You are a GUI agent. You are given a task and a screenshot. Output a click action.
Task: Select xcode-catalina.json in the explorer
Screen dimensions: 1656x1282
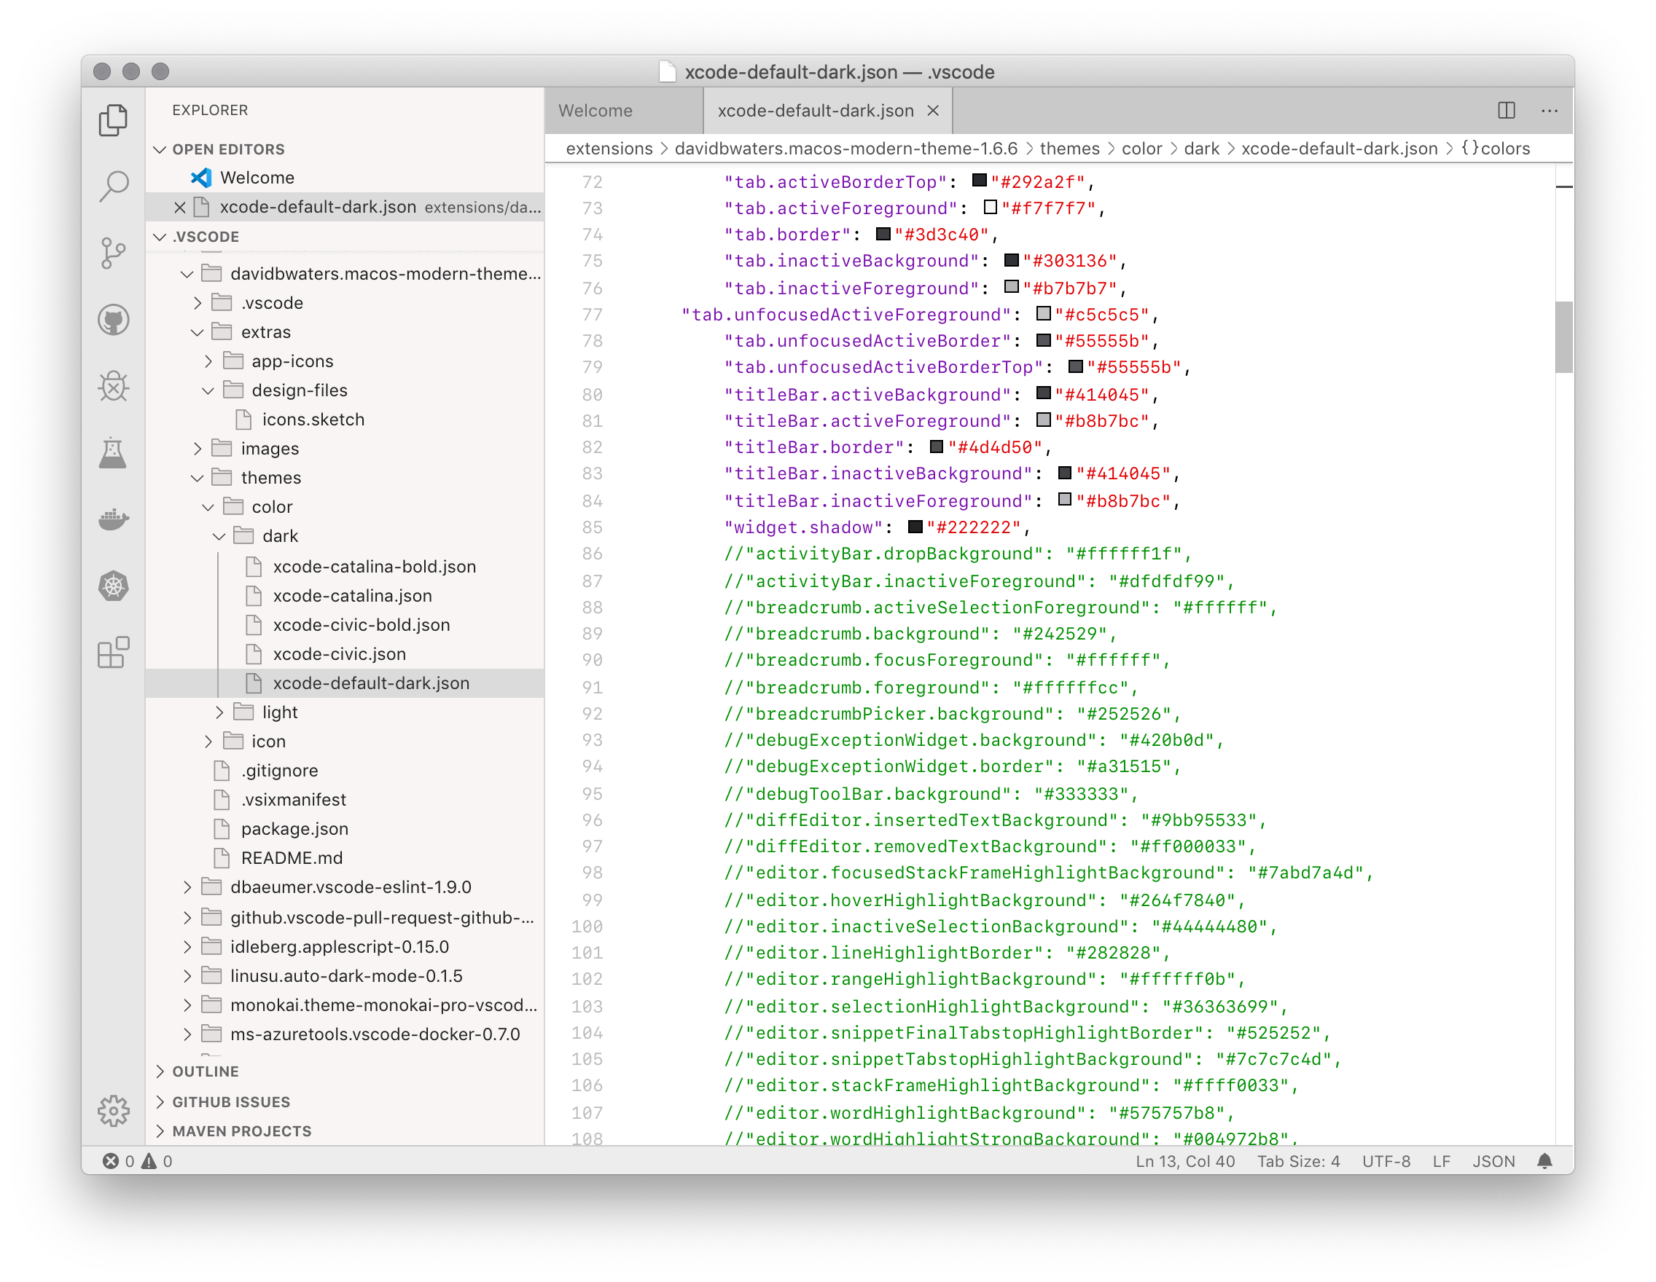(353, 596)
